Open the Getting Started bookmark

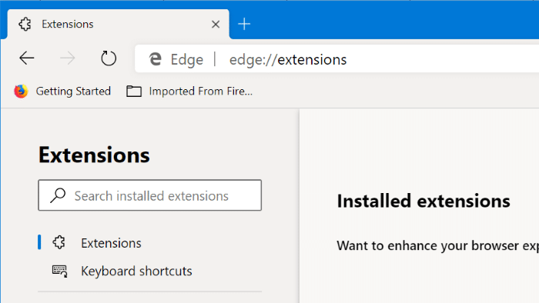tap(62, 92)
